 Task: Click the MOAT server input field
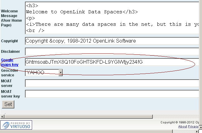click(x=112, y=83)
